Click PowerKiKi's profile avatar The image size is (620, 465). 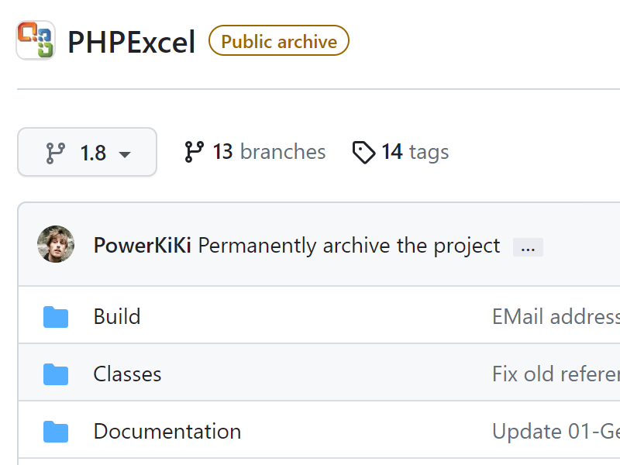click(56, 244)
